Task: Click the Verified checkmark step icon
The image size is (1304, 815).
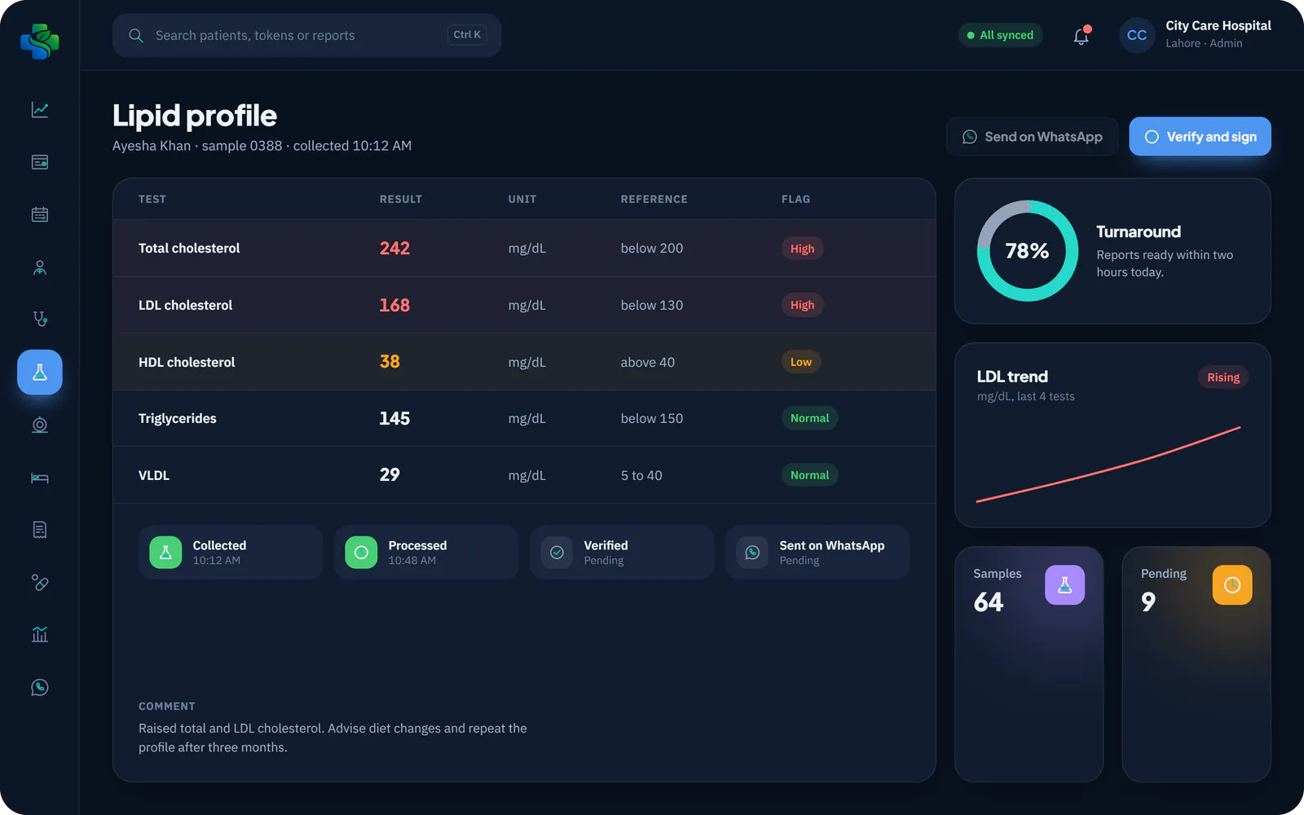Action: [557, 553]
